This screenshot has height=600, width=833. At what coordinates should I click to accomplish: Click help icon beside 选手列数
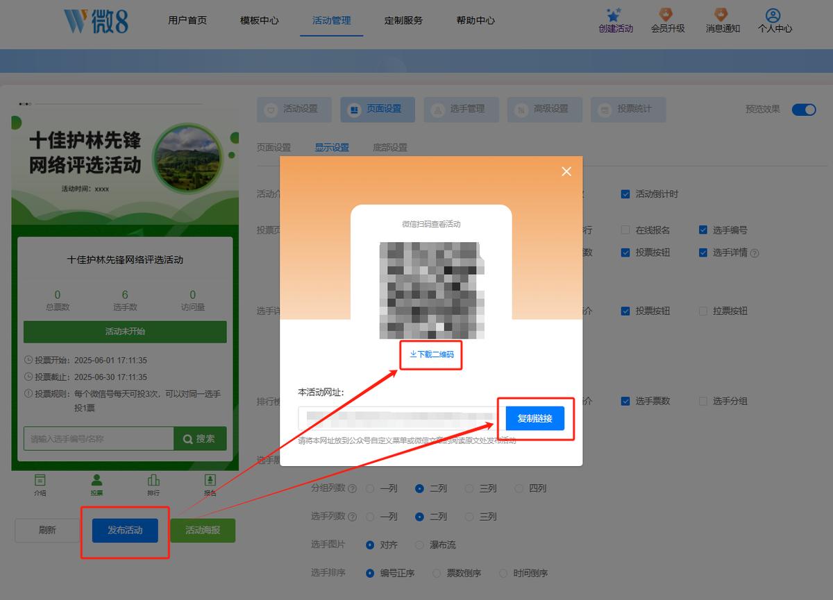click(x=353, y=517)
